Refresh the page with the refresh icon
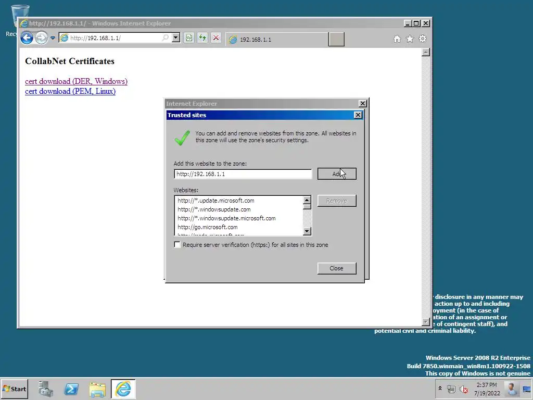533x400 pixels. pos(202,37)
